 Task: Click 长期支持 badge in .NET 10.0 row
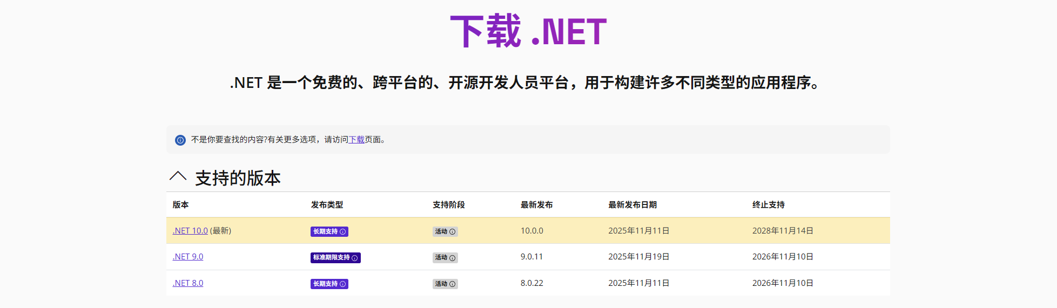pos(329,231)
